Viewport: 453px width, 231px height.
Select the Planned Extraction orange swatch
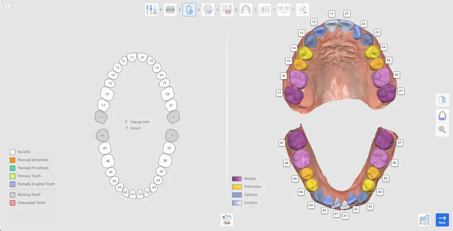point(12,160)
